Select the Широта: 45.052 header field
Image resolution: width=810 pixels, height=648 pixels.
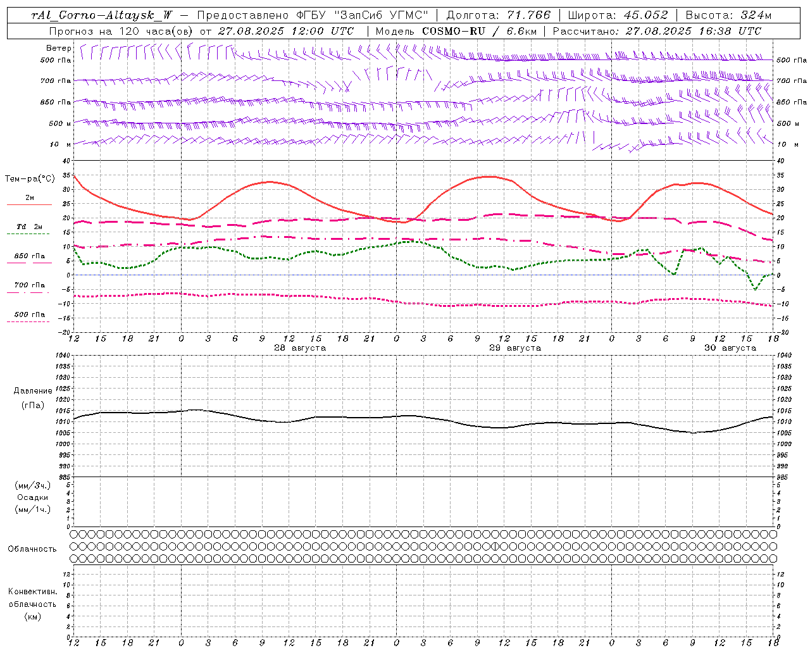point(618,15)
